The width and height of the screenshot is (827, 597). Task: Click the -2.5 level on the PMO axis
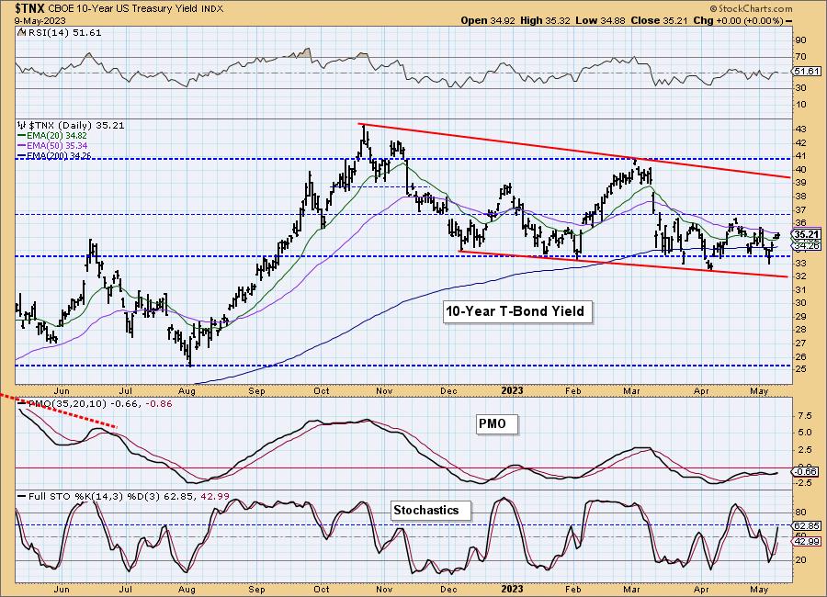[x=803, y=484]
